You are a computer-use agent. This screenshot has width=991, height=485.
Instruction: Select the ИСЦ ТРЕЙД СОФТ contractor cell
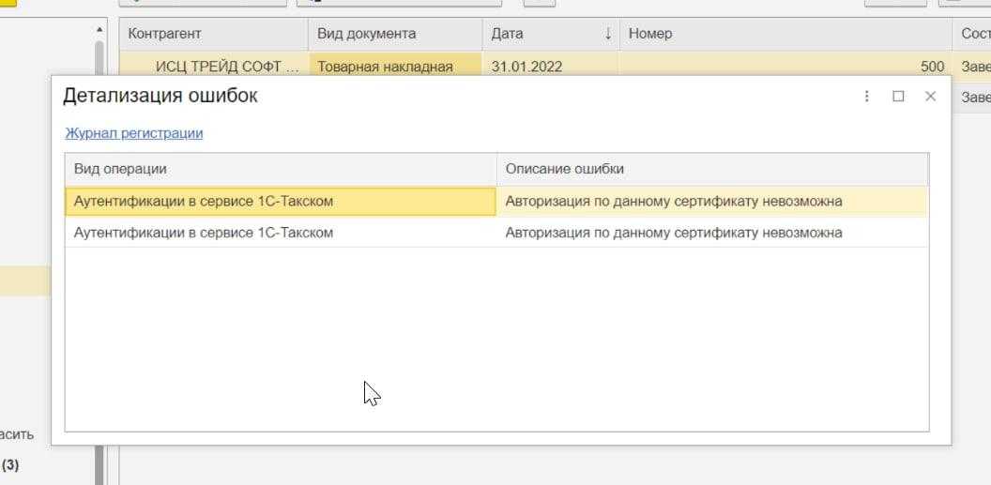click(x=214, y=66)
